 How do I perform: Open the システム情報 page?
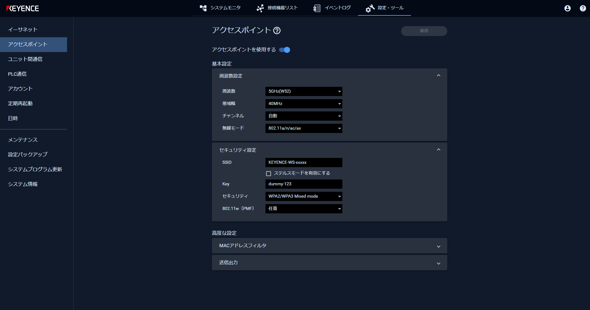coord(22,184)
